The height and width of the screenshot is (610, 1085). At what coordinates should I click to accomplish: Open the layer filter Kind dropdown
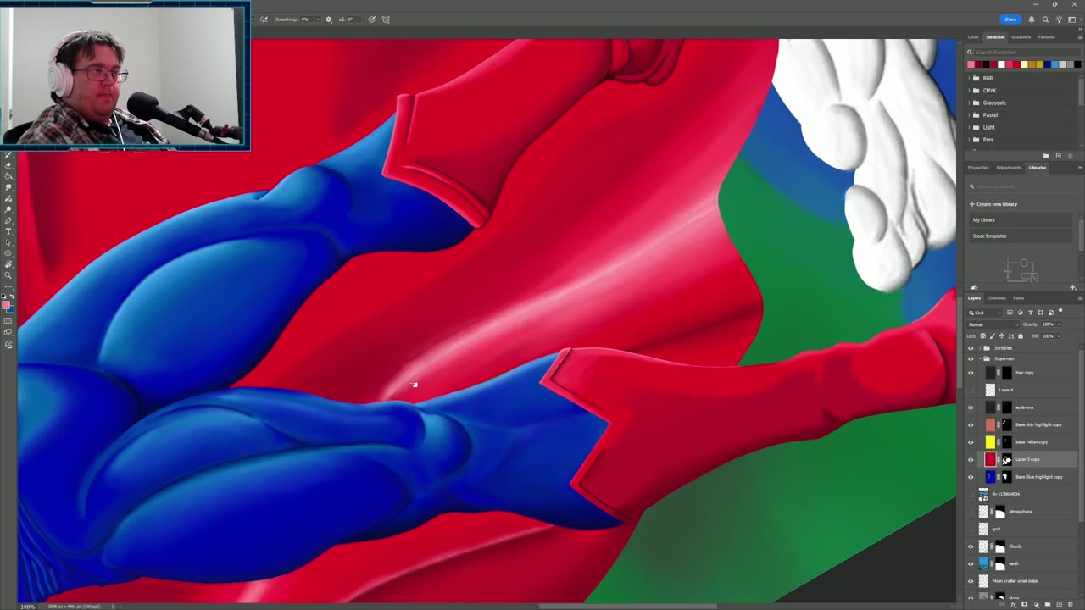[x=985, y=313]
